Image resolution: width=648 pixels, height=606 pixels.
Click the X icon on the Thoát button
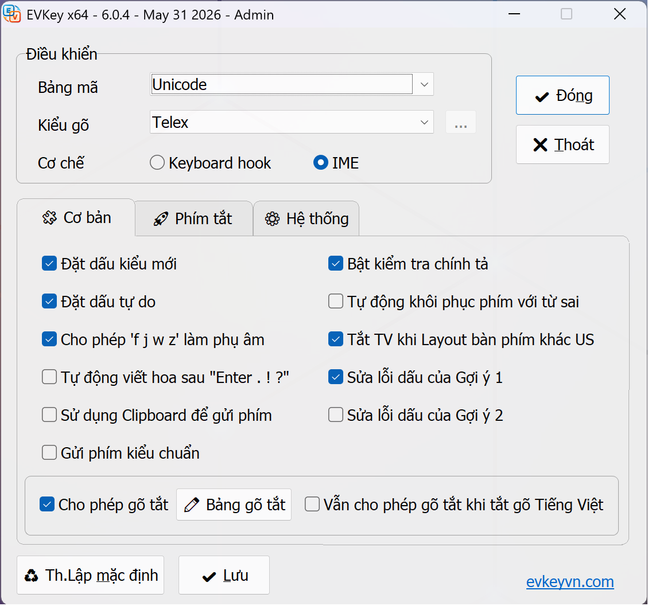pyautogui.click(x=540, y=145)
